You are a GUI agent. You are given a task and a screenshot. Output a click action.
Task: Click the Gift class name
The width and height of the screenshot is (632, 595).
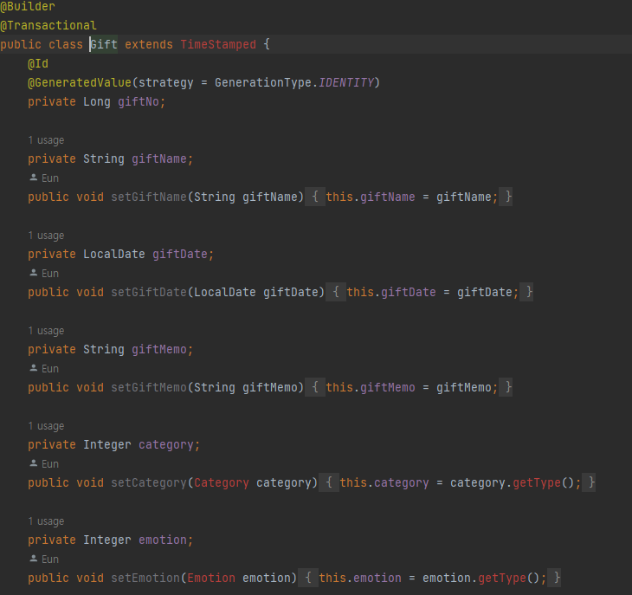point(104,44)
